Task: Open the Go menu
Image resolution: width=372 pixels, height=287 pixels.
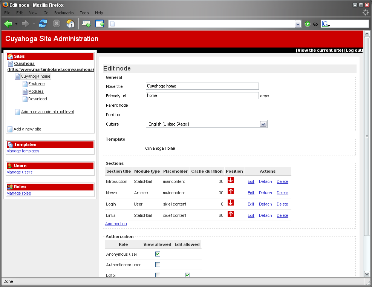Action: [46, 13]
